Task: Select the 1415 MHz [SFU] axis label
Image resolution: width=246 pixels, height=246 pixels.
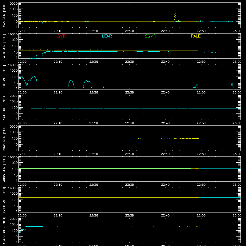Action: (4, 107)
